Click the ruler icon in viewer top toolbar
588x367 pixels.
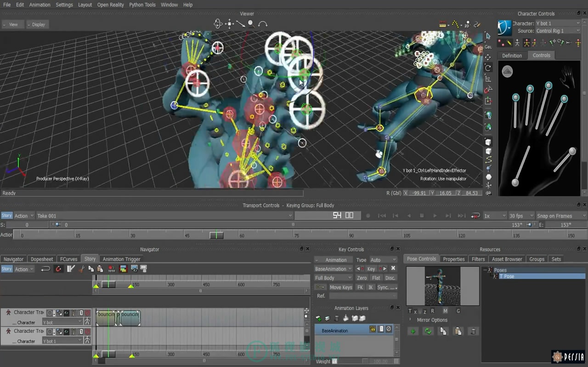[x=443, y=24]
